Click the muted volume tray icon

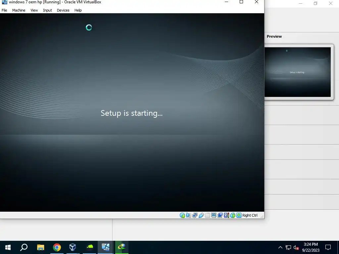[296, 247]
